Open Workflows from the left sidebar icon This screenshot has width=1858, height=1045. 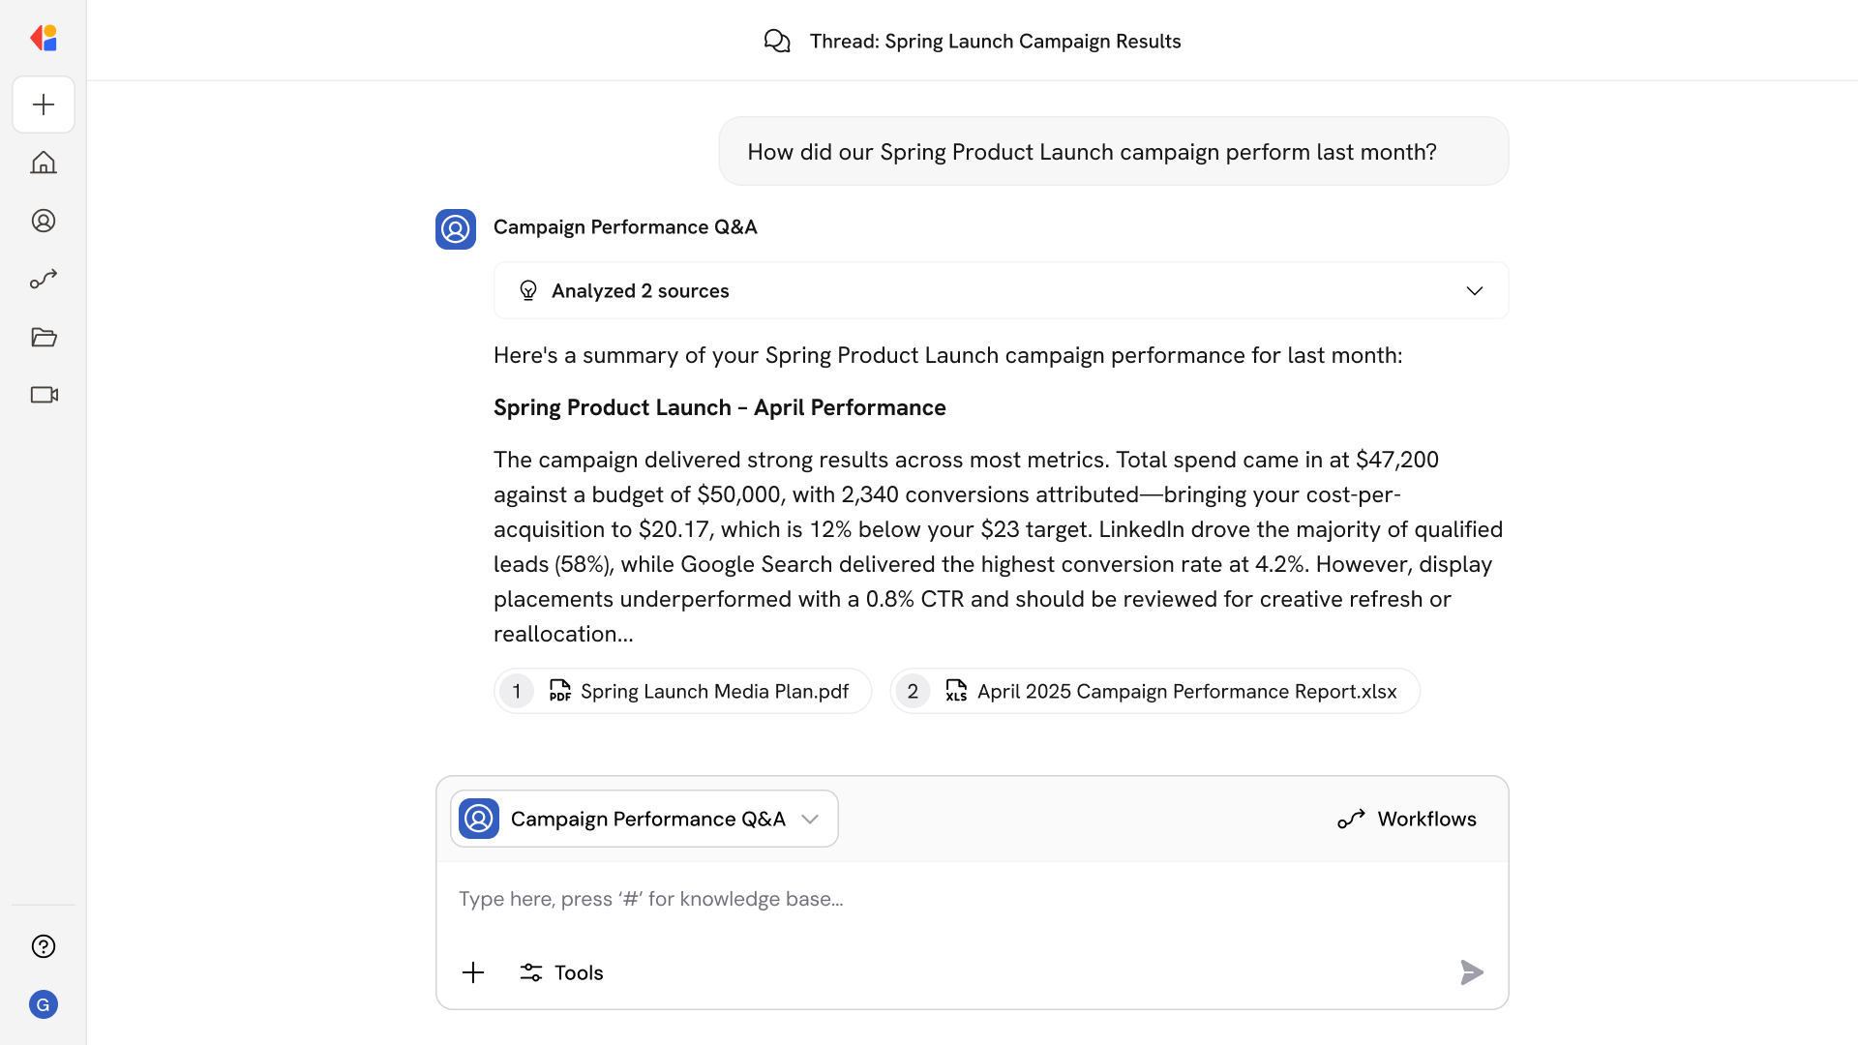coord(43,279)
